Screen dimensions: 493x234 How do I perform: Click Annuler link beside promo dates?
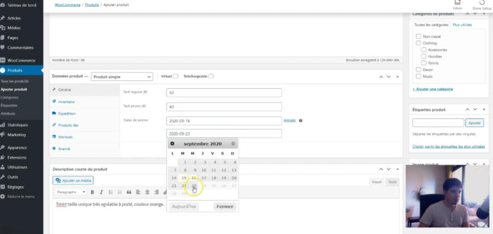click(290, 120)
